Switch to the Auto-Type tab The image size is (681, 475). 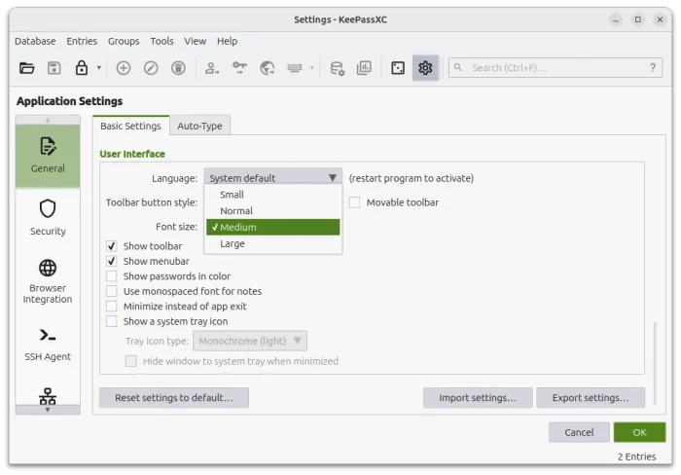(199, 126)
